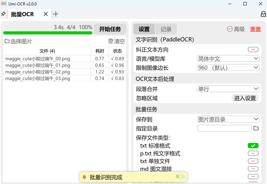Screen dimensions: 267x184
Task: Choose images via 选择图片
Action: (x=18, y=41)
